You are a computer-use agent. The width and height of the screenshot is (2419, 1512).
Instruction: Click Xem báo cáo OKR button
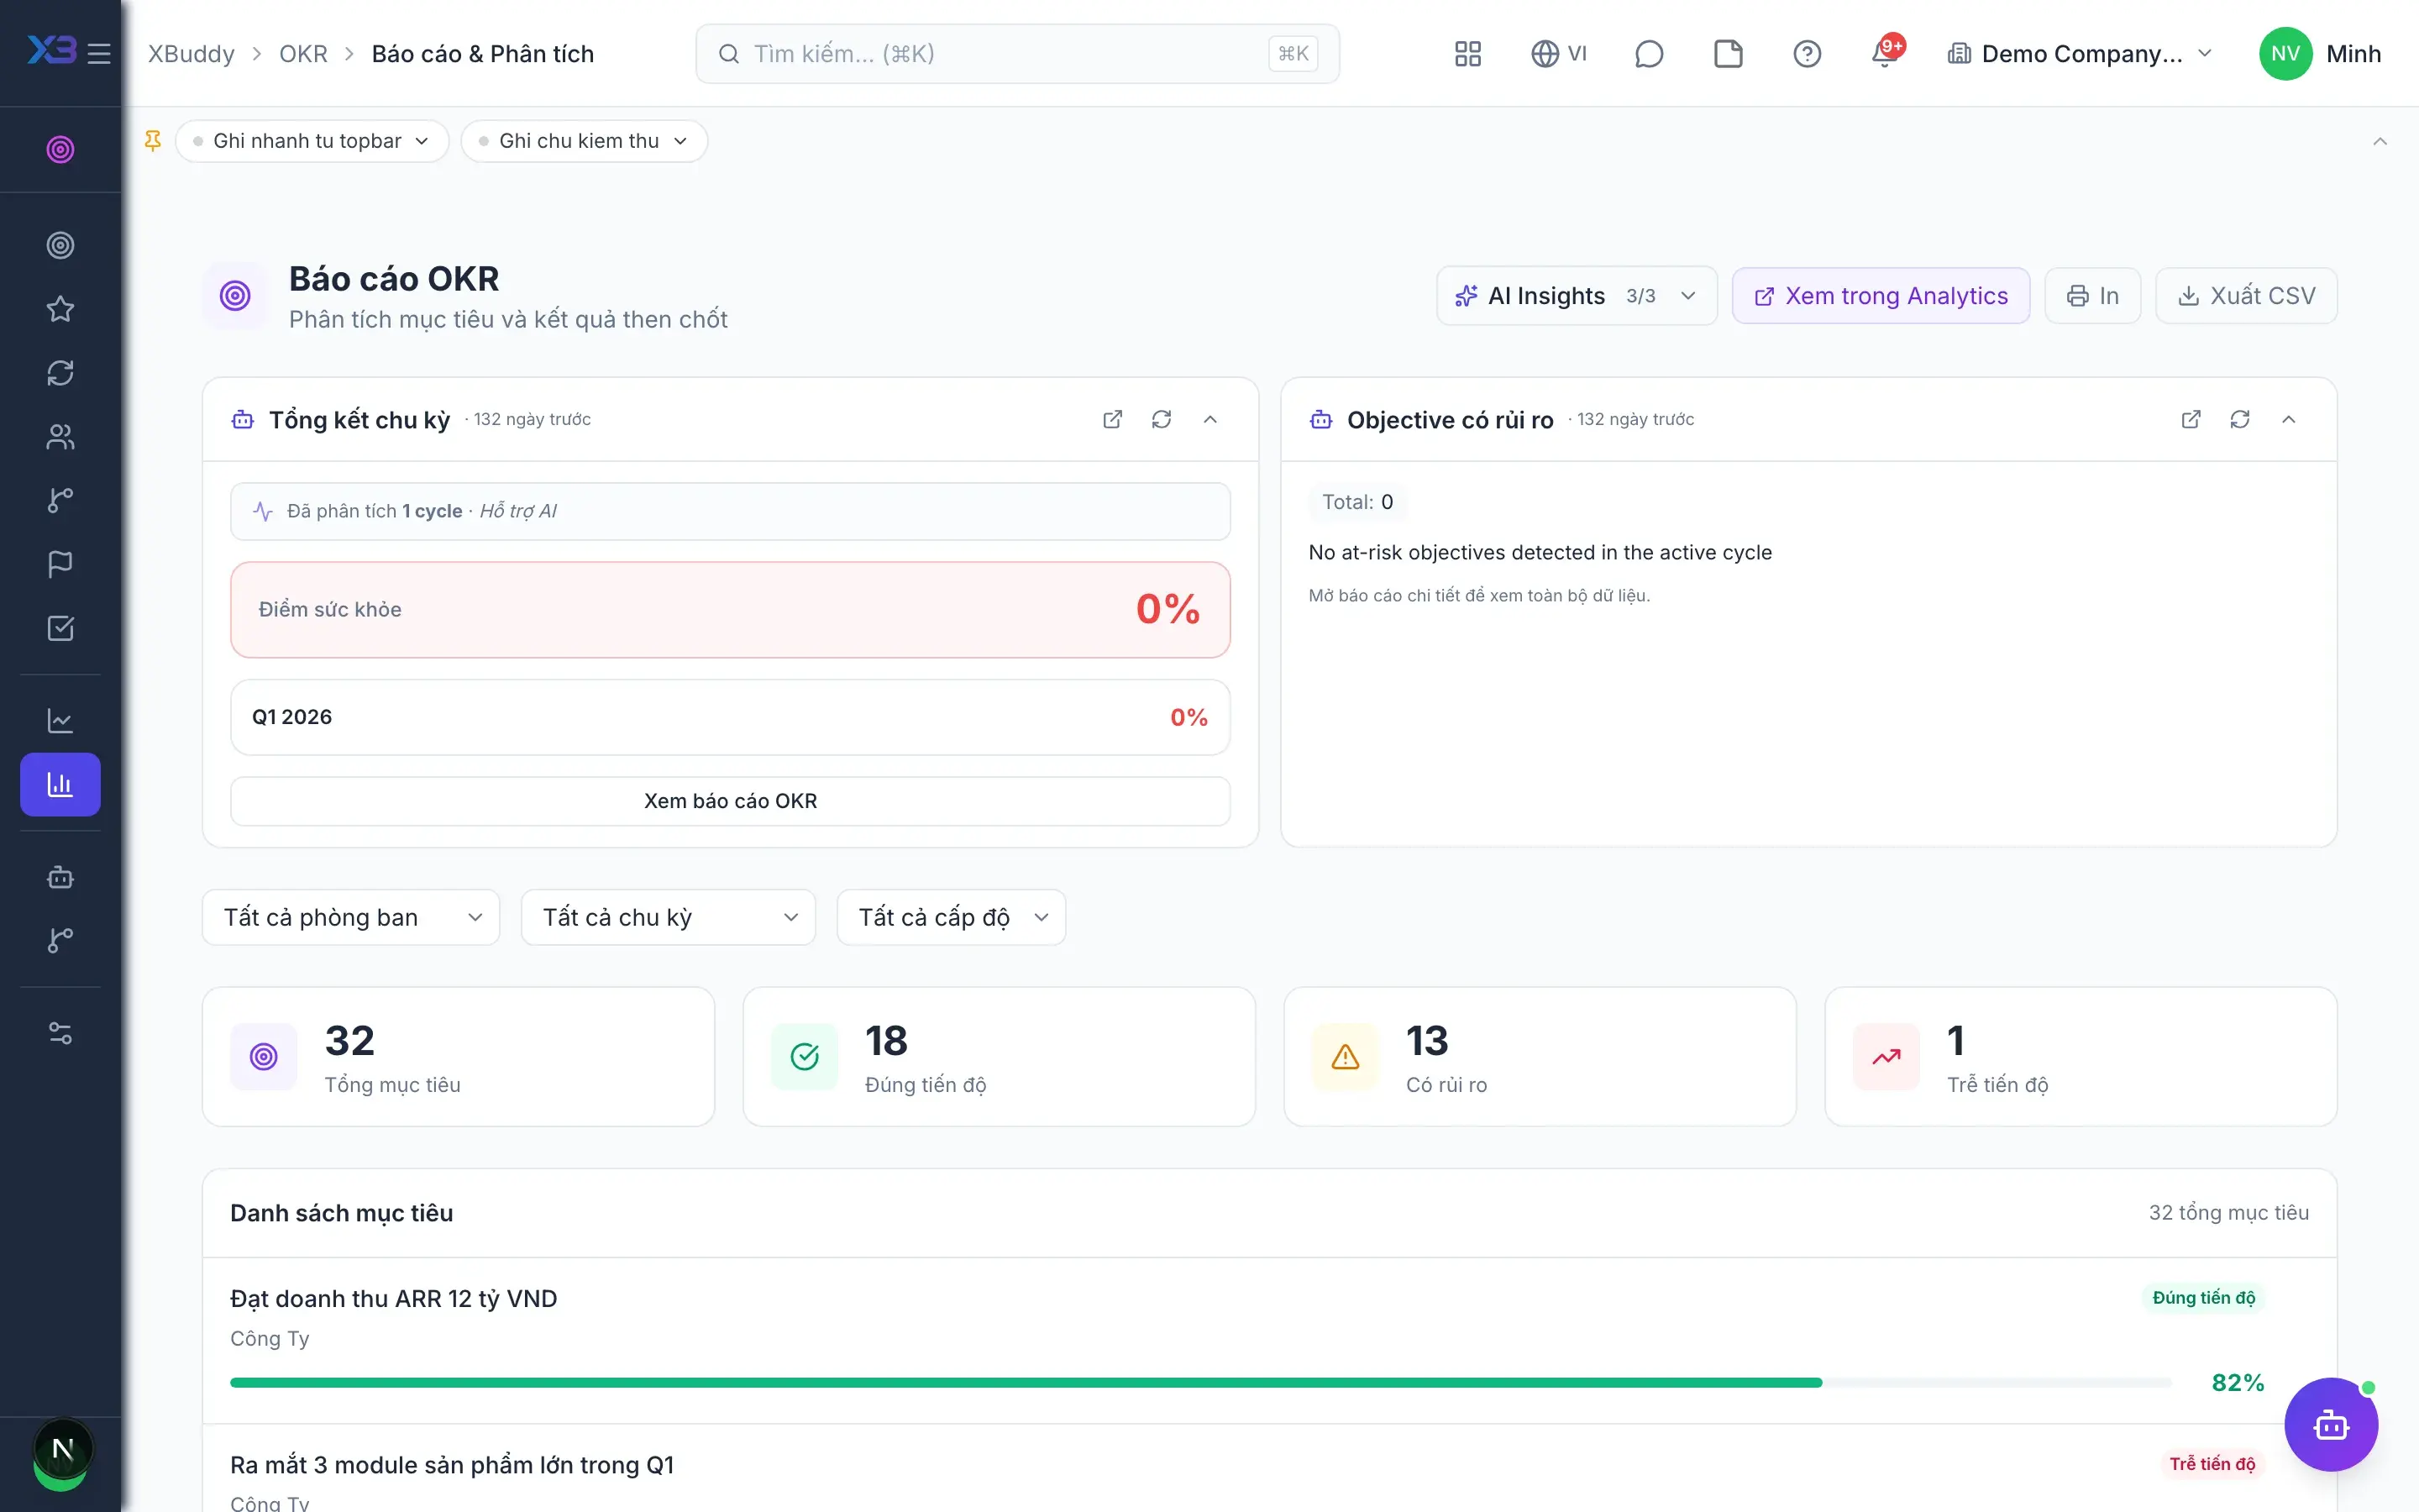731,801
